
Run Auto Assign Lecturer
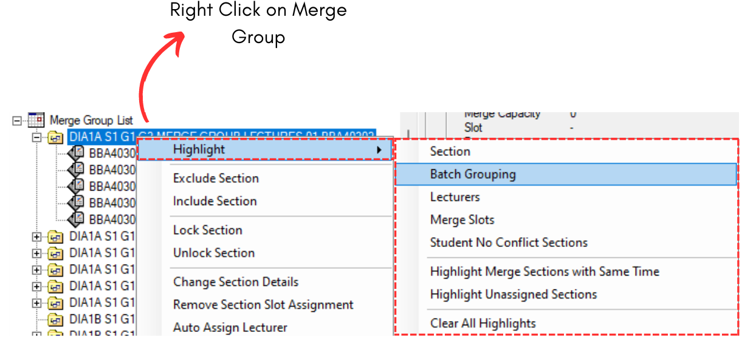point(230,328)
